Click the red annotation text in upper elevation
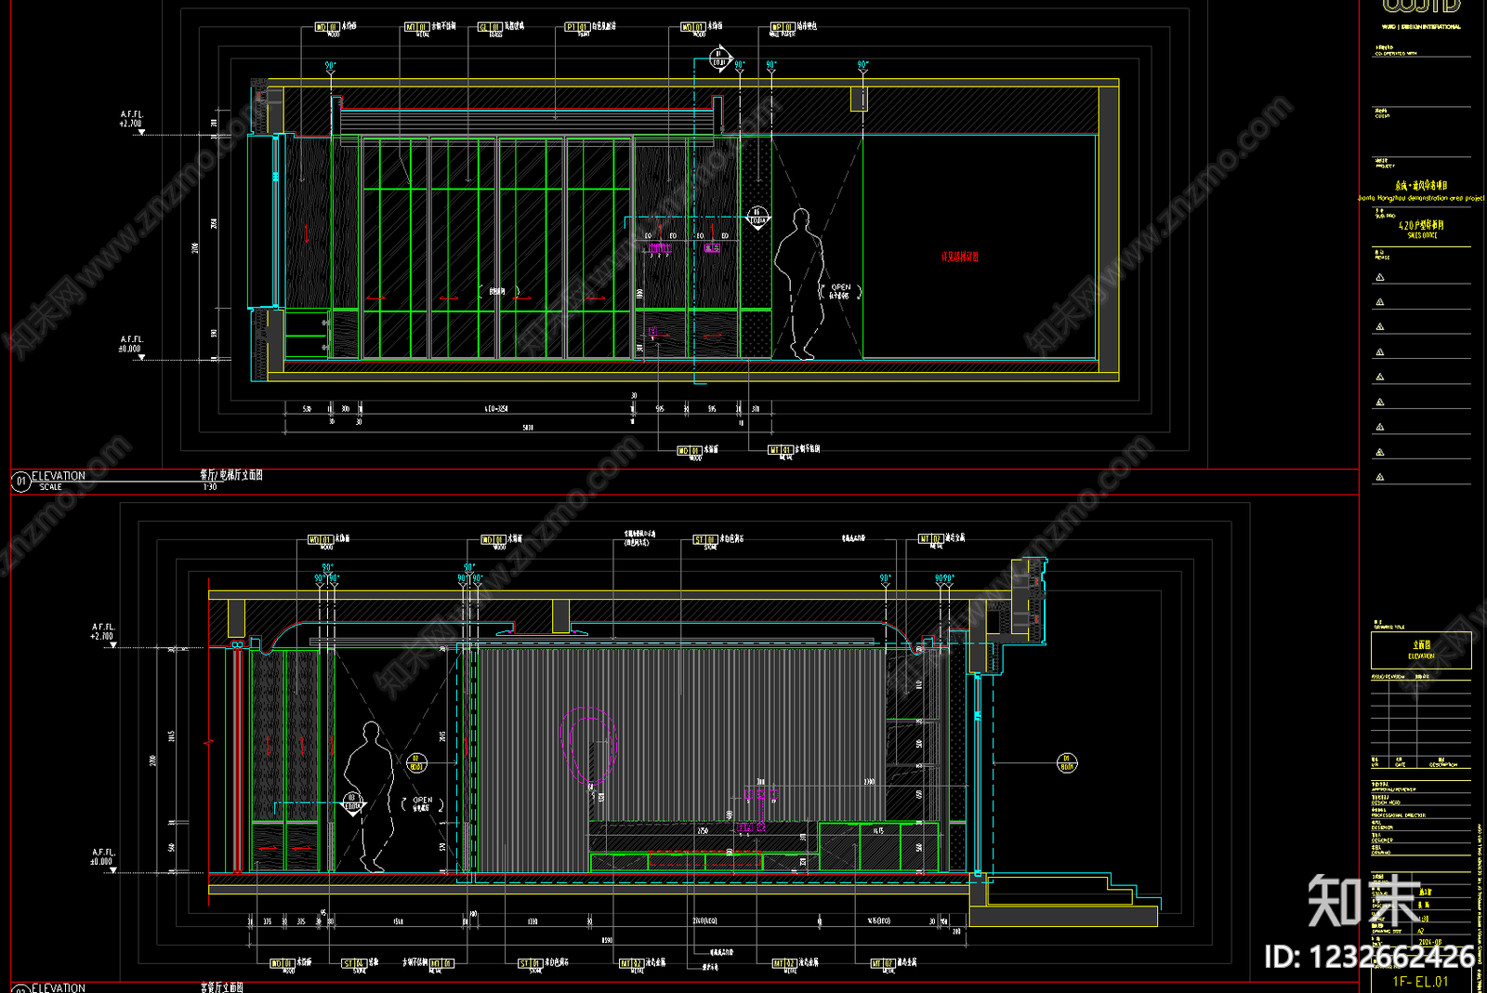The image size is (1487, 993). point(959,257)
